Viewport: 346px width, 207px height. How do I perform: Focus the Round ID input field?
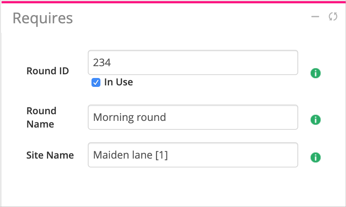(193, 62)
